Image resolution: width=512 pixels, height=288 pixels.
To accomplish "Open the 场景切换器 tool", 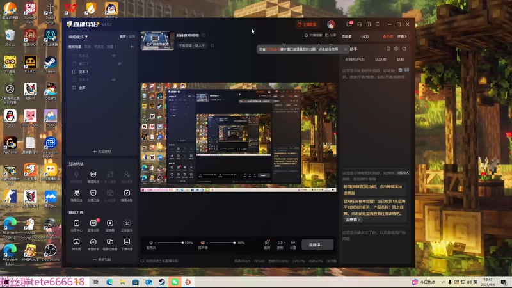I will (110, 244).
